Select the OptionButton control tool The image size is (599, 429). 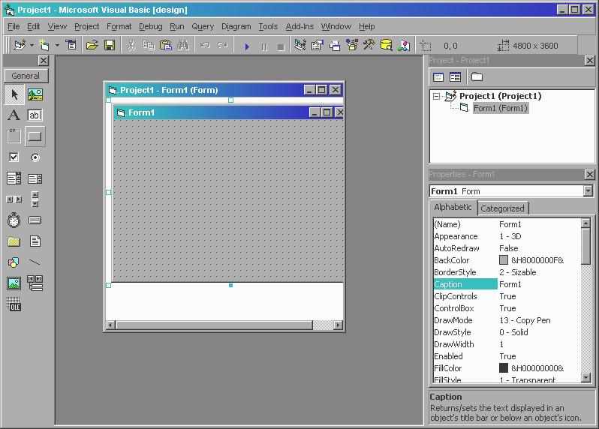click(35, 157)
